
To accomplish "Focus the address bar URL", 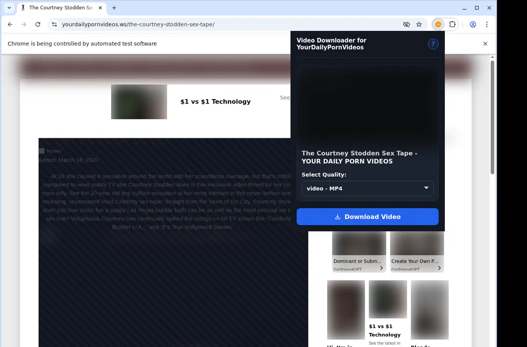I will 138,25.
